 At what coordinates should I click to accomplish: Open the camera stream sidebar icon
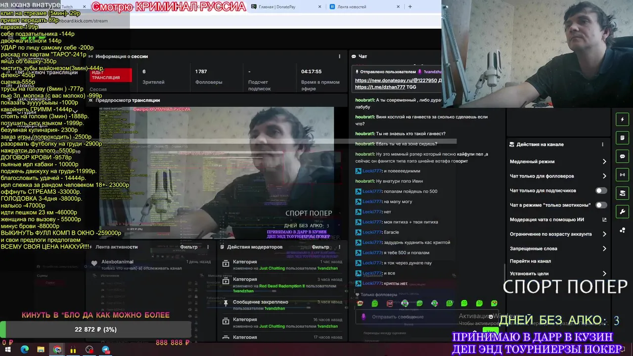click(623, 193)
